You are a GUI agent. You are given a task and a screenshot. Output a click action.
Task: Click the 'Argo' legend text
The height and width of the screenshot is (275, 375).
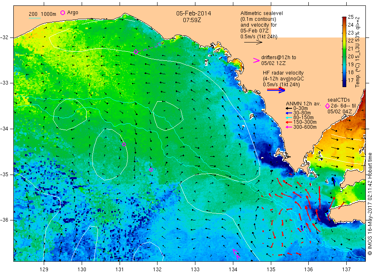click(x=72, y=12)
